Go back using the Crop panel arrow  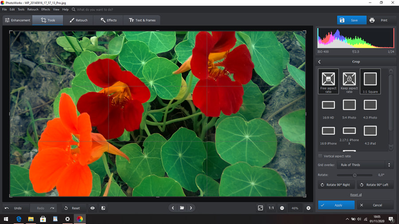click(320, 62)
